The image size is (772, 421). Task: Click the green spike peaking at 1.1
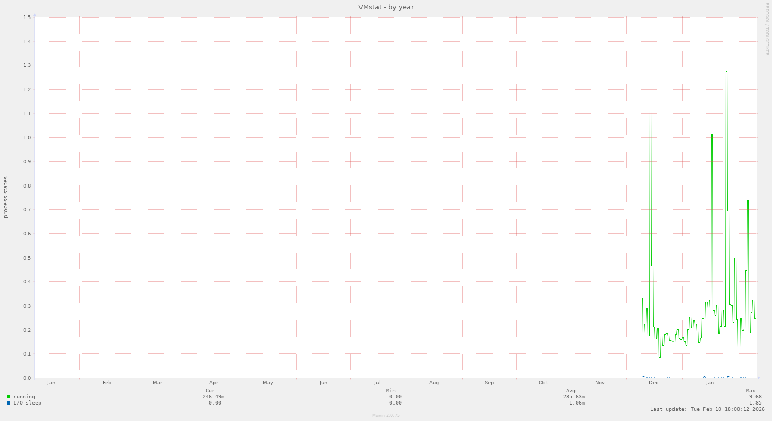[x=650, y=112]
